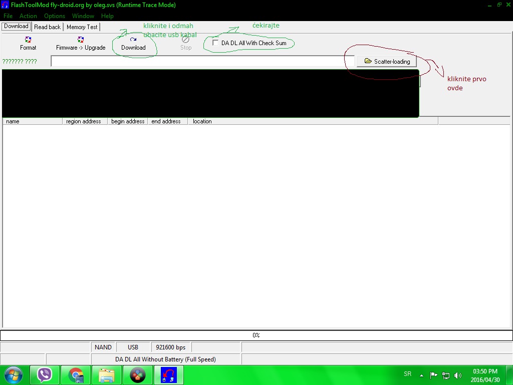This screenshot has height=385, width=513.
Task: Open the Window menu
Action: pyautogui.click(x=83, y=16)
